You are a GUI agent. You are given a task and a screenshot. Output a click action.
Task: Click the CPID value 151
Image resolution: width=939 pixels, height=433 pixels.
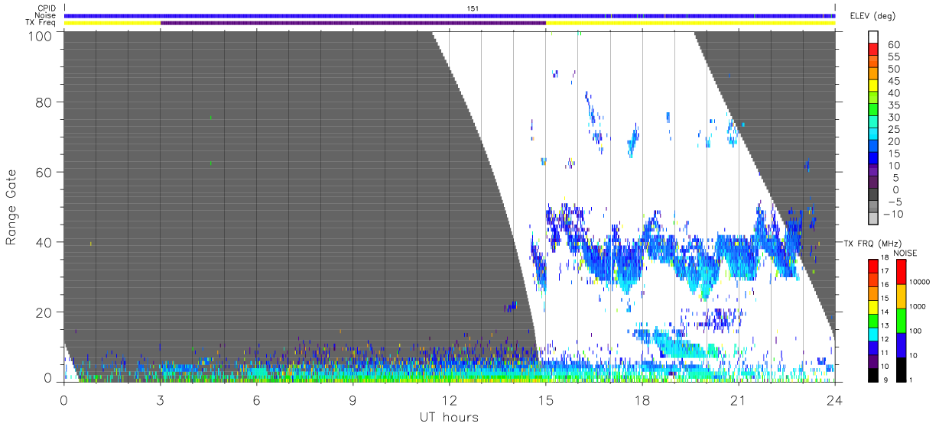(473, 8)
